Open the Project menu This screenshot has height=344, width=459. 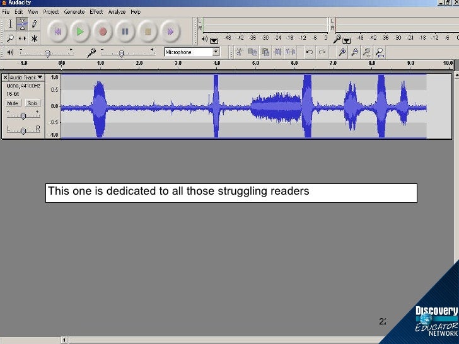click(51, 12)
